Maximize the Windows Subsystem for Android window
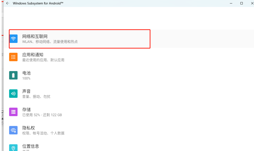254x151 pixels. [x=241, y=3]
